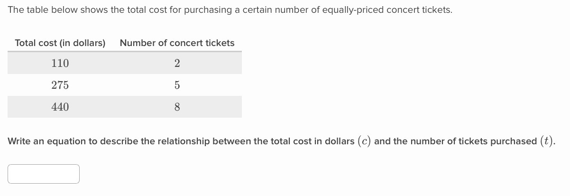Image resolution: width=570 pixels, height=196 pixels.
Task: Click the value 5 in tickets column
Action: click(x=177, y=85)
